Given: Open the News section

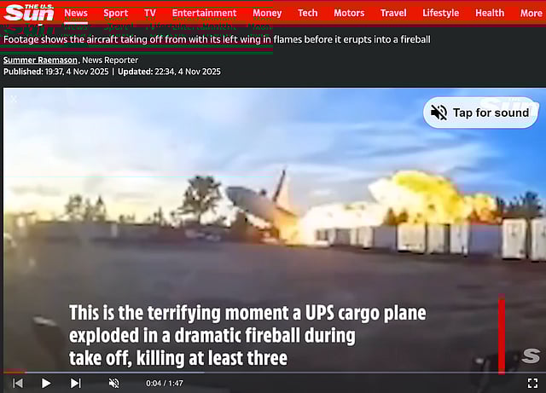Looking at the screenshot, I should click(76, 14).
